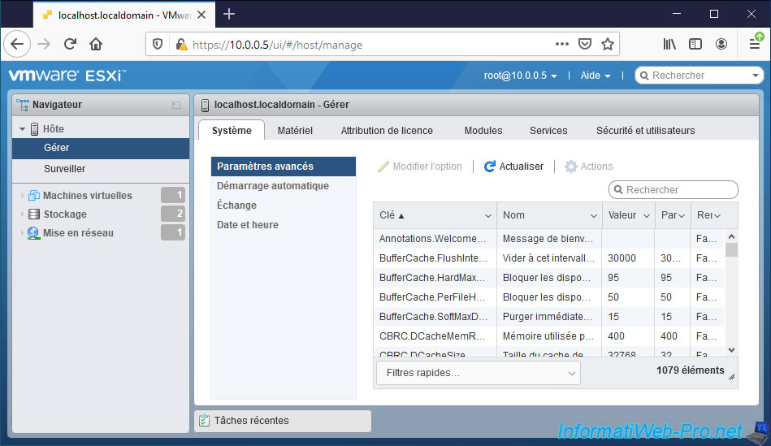Open the Sécurité et utilisateurs tab
This screenshot has height=446, width=771.
click(x=645, y=131)
